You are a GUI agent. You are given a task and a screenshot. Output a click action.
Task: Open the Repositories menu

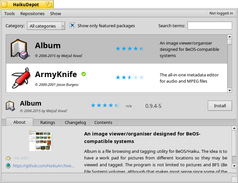tap(32, 13)
